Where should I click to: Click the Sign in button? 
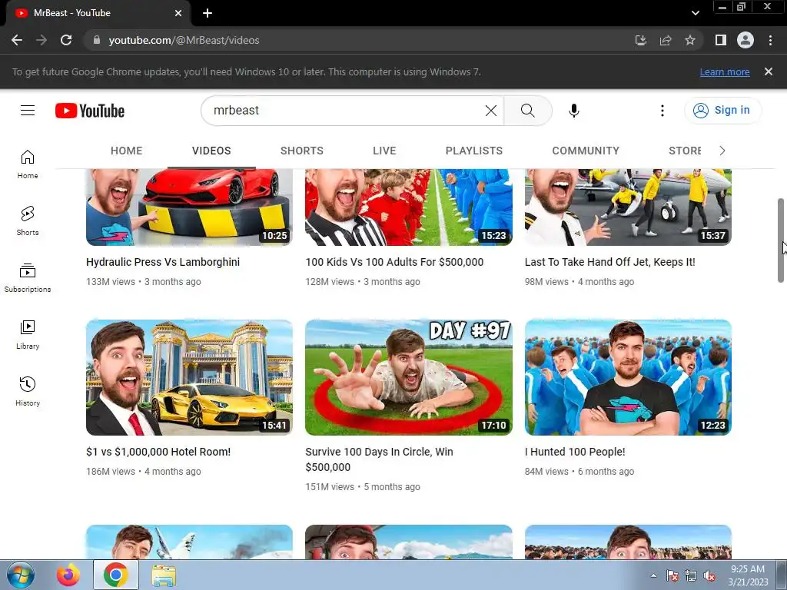pos(722,111)
